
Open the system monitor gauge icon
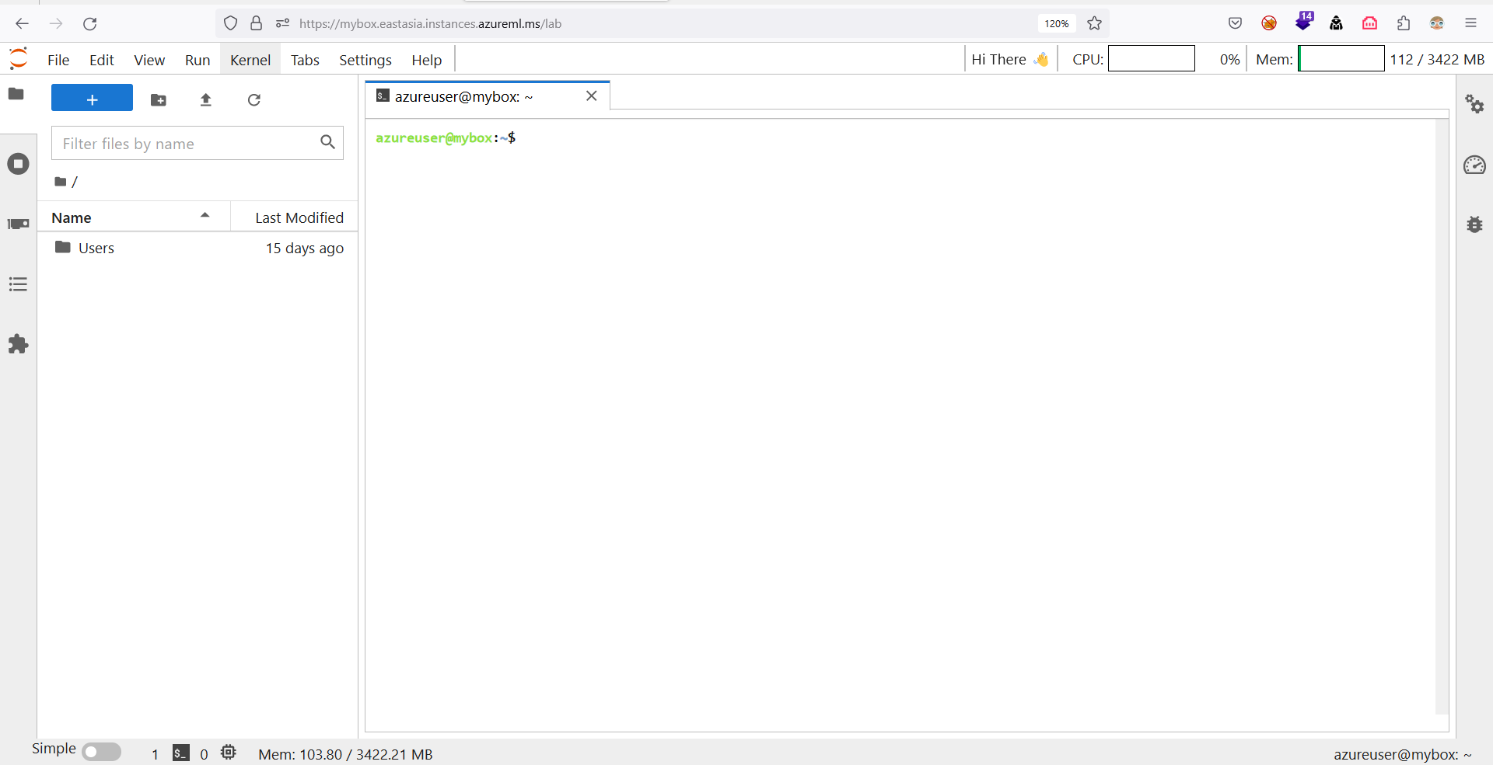(1474, 165)
